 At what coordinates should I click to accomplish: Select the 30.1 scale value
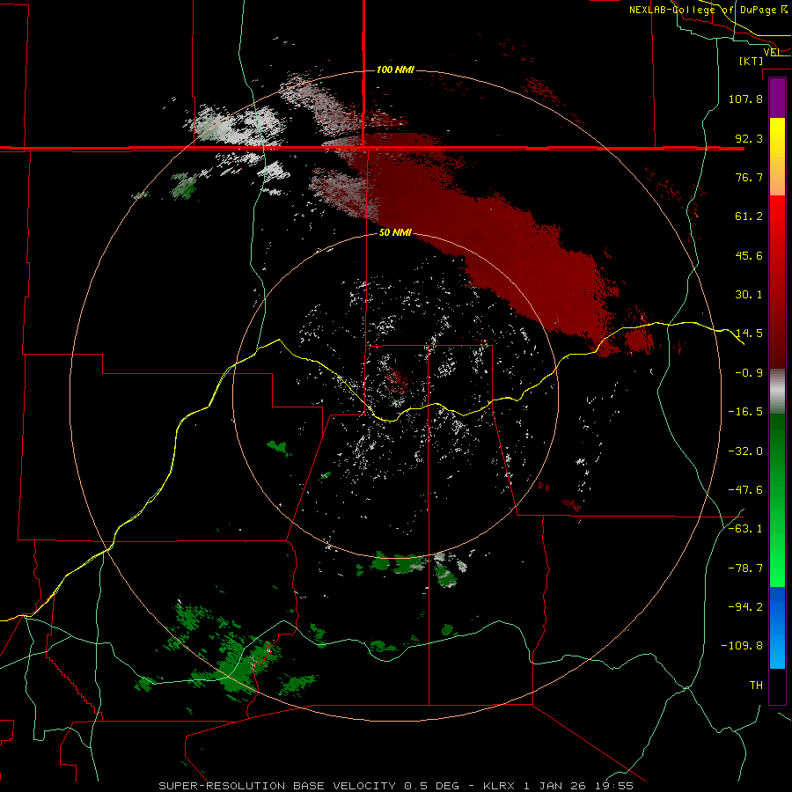tap(749, 295)
